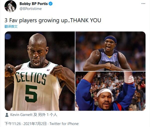Open the Celtics jersey photo
This screenshot has height=127, width=150.
pos(40,71)
